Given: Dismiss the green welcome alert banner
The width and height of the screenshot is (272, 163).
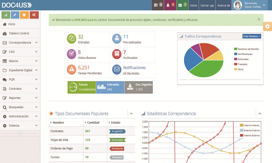Looking at the screenshot, I should point(259,19).
